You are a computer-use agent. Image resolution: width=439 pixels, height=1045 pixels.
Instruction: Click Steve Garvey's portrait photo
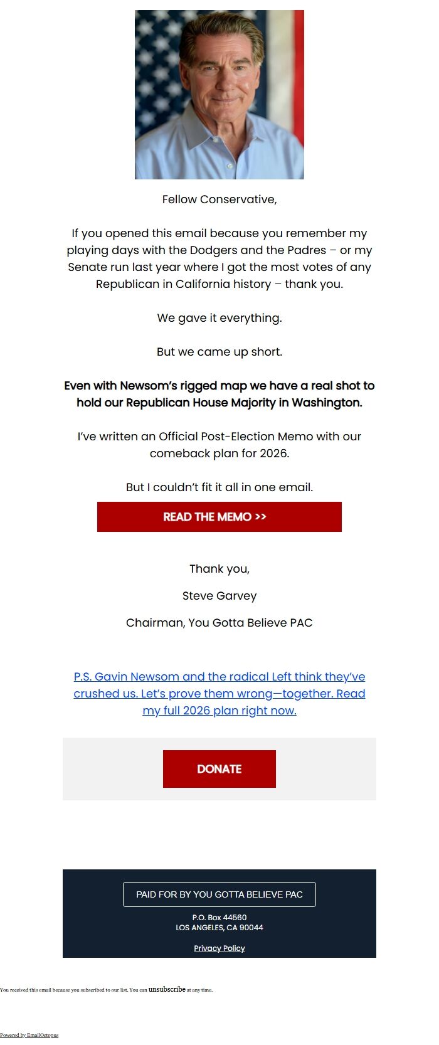(x=219, y=94)
